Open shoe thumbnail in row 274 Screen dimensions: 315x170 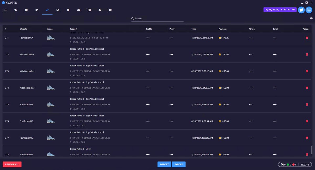[x=51, y=88]
